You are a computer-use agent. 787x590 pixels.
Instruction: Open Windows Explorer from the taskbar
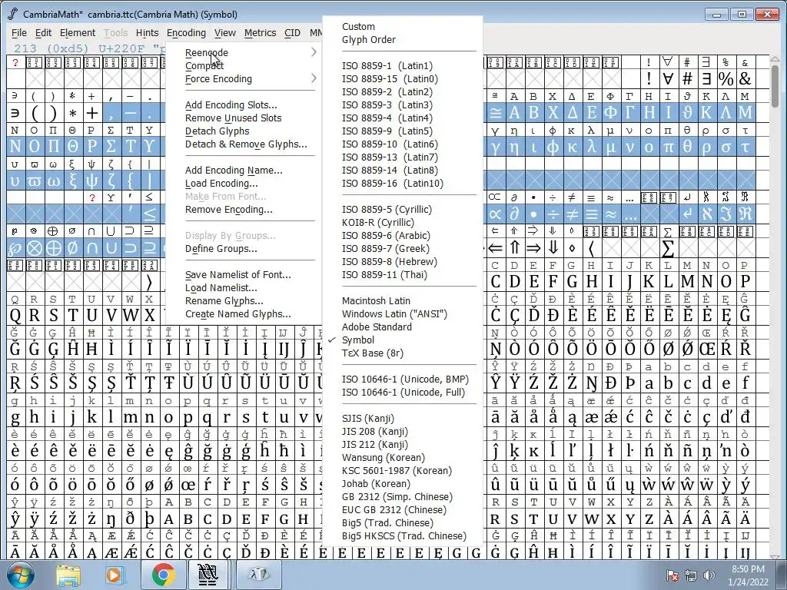coord(68,575)
